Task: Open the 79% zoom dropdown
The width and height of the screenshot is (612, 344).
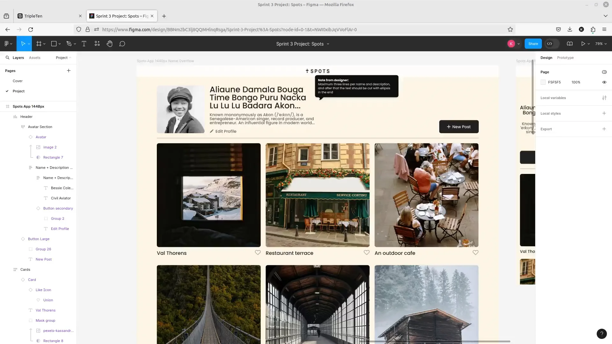Action: coord(601,44)
